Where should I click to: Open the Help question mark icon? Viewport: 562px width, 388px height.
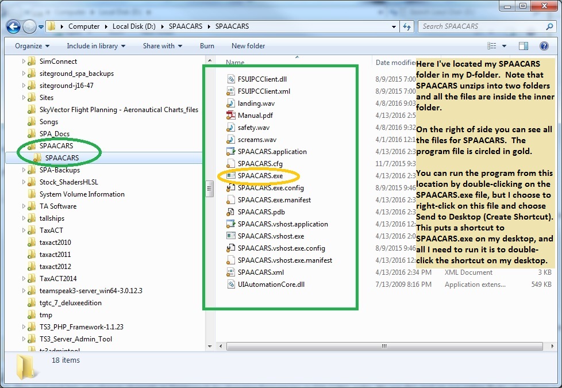coord(544,46)
